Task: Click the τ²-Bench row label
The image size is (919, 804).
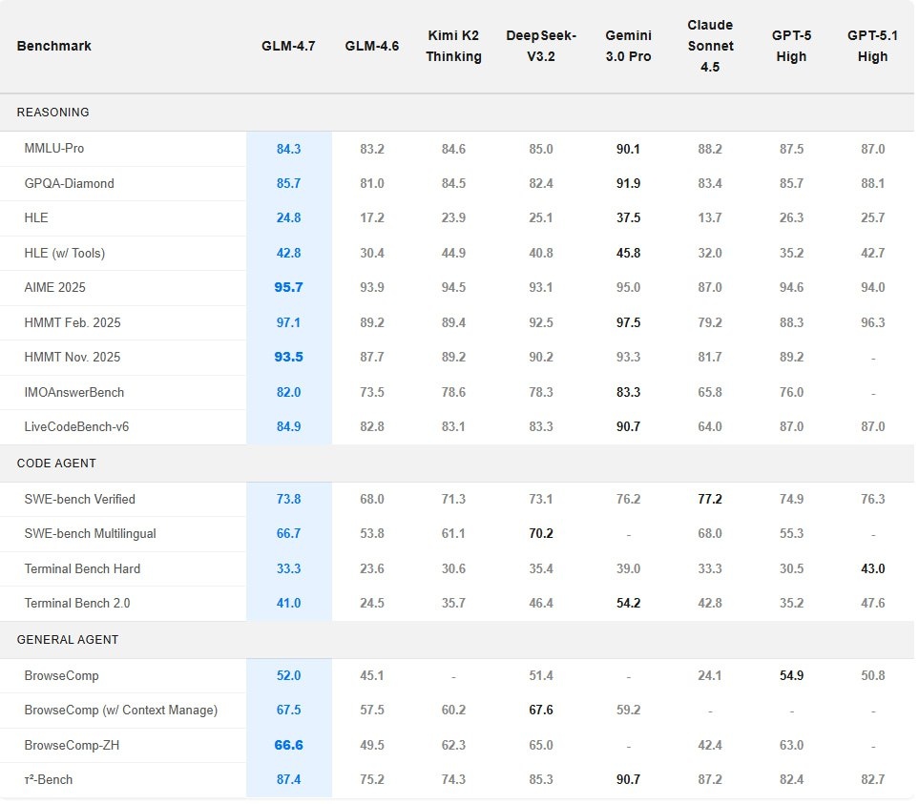Action: [48, 779]
